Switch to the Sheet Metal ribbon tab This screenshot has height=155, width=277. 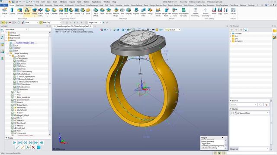(58, 5)
